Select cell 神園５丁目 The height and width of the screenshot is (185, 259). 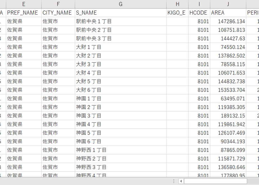coord(121,133)
